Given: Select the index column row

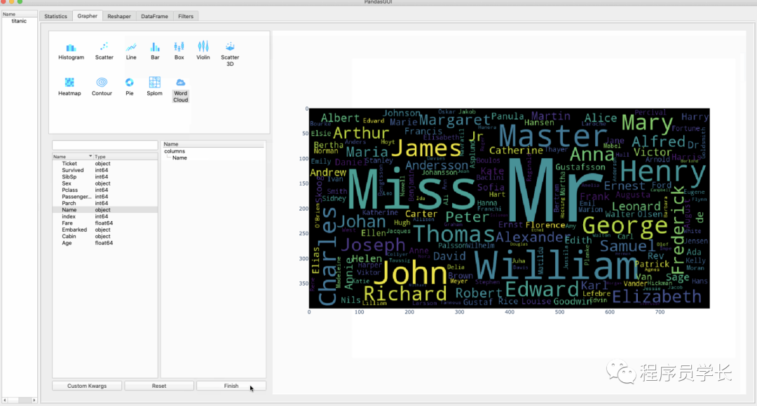Looking at the screenshot, I should pos(104,216).
